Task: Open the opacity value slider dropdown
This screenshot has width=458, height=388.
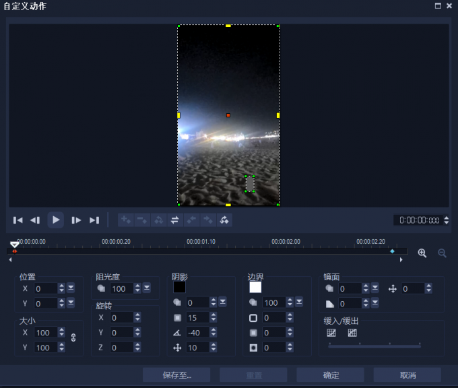Action: click(147, 288)
